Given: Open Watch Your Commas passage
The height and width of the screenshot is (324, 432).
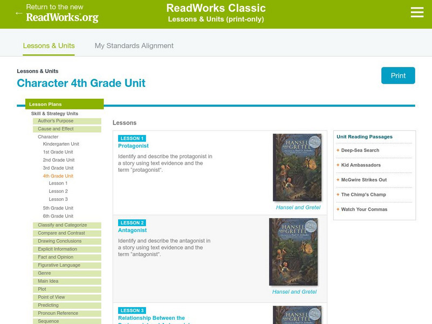Looking at the screenshot, I should pyautogui.click(x=364, y=210).
